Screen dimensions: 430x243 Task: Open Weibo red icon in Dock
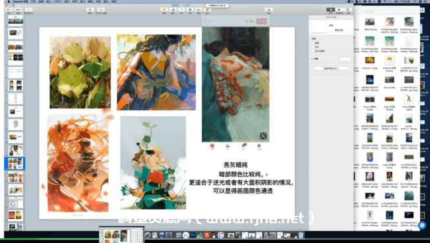click(x=206, y=235)
